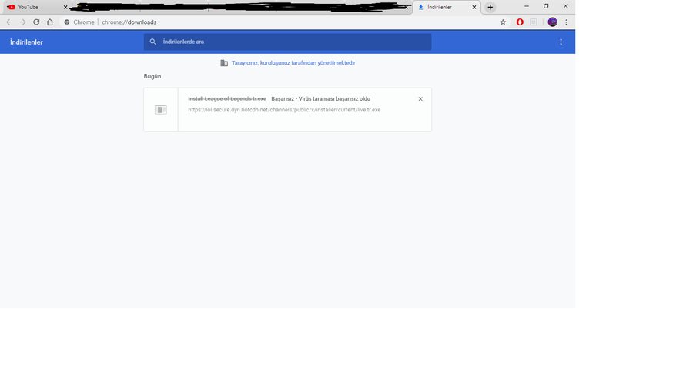Click the building icon next to the managed notice
The height and width of the screenshot is (389, 693).
point(224,62)
